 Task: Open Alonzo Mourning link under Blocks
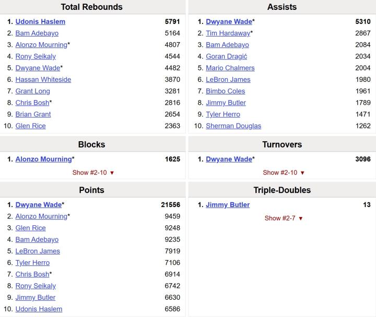(43, 160)
